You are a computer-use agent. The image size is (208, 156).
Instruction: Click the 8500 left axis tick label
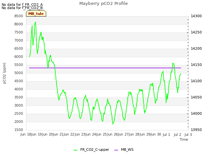19,16
